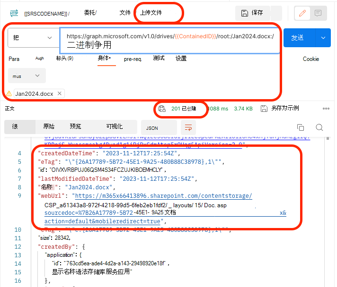Open the webUrl sharepoint link
The width and height of the screenshot is (337, 287).
163,196
